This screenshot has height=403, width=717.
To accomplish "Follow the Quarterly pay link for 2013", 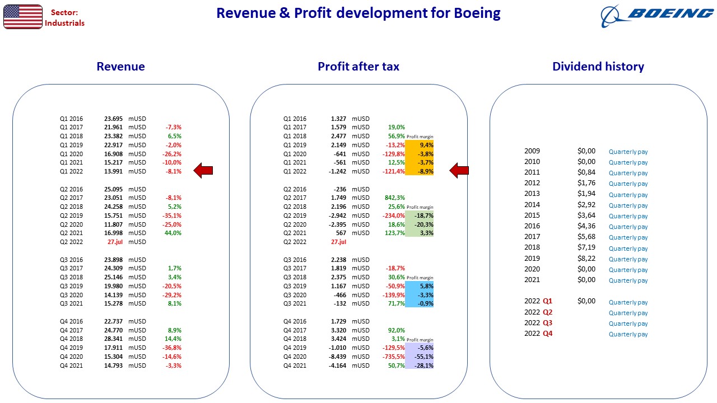I will pos(628,195).
